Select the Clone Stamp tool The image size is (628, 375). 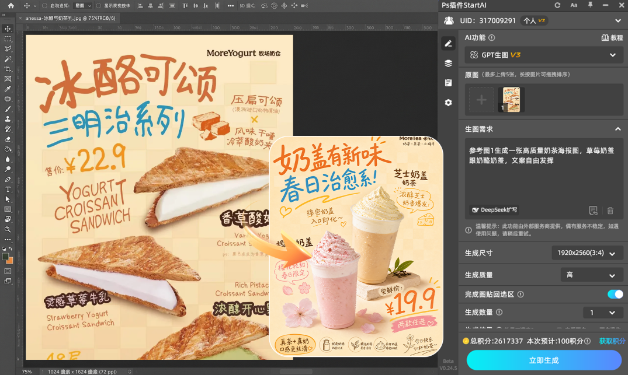[x=8, y=119]
